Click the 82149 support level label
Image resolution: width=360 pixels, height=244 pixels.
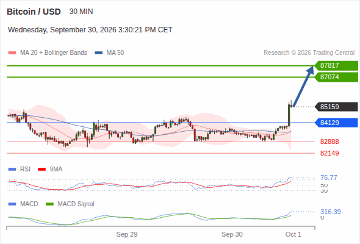[329, 153]
